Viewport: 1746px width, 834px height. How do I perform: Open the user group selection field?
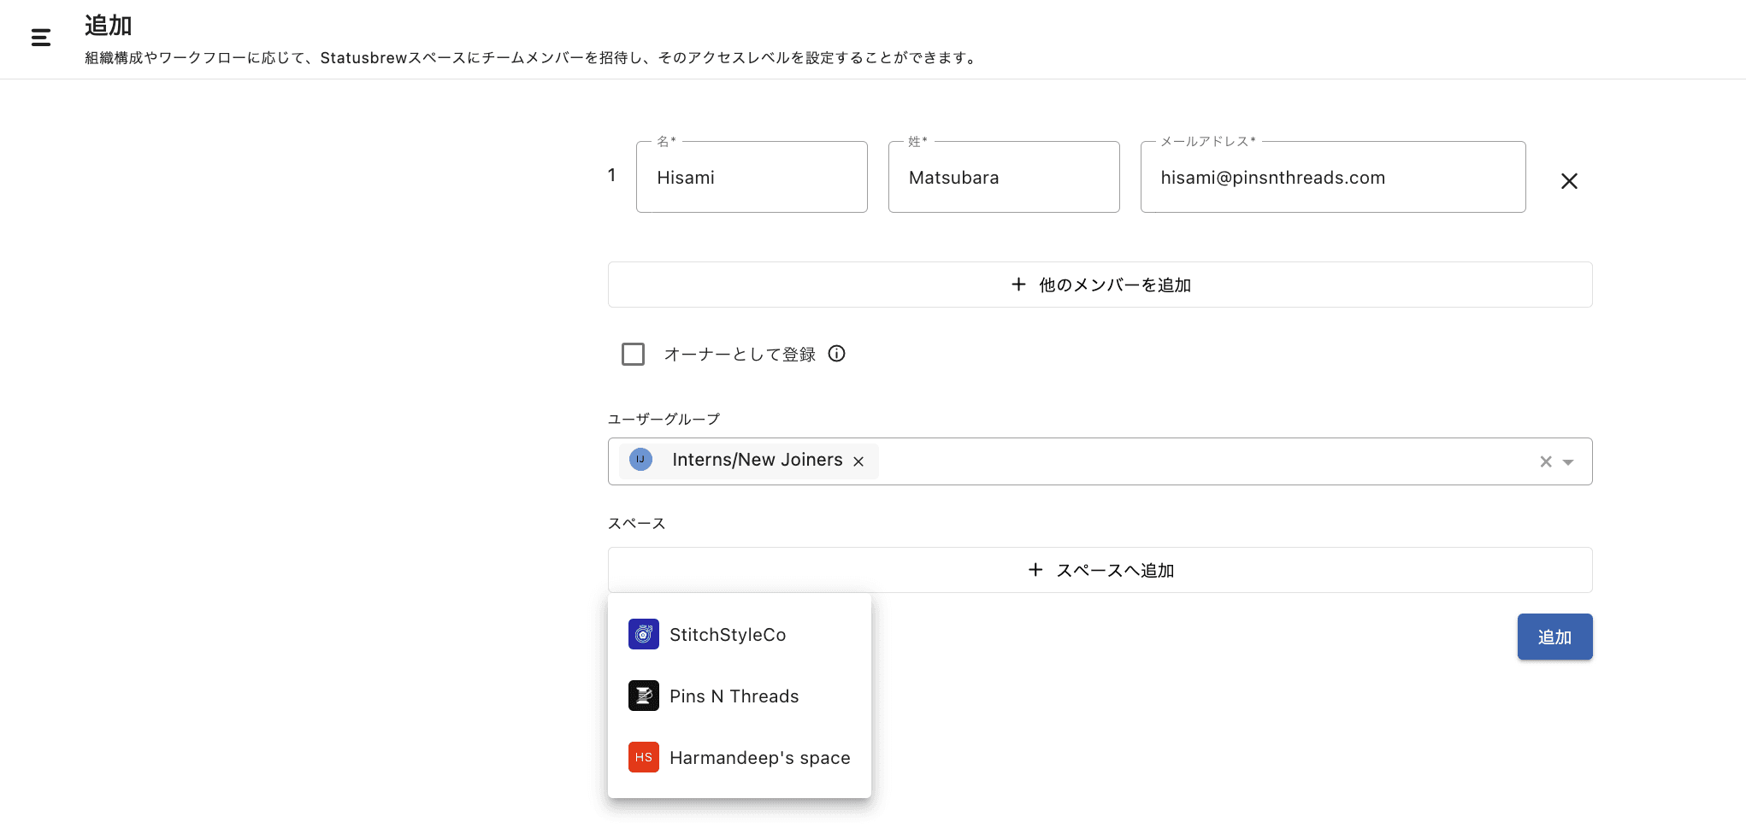tap(1197, 461)
